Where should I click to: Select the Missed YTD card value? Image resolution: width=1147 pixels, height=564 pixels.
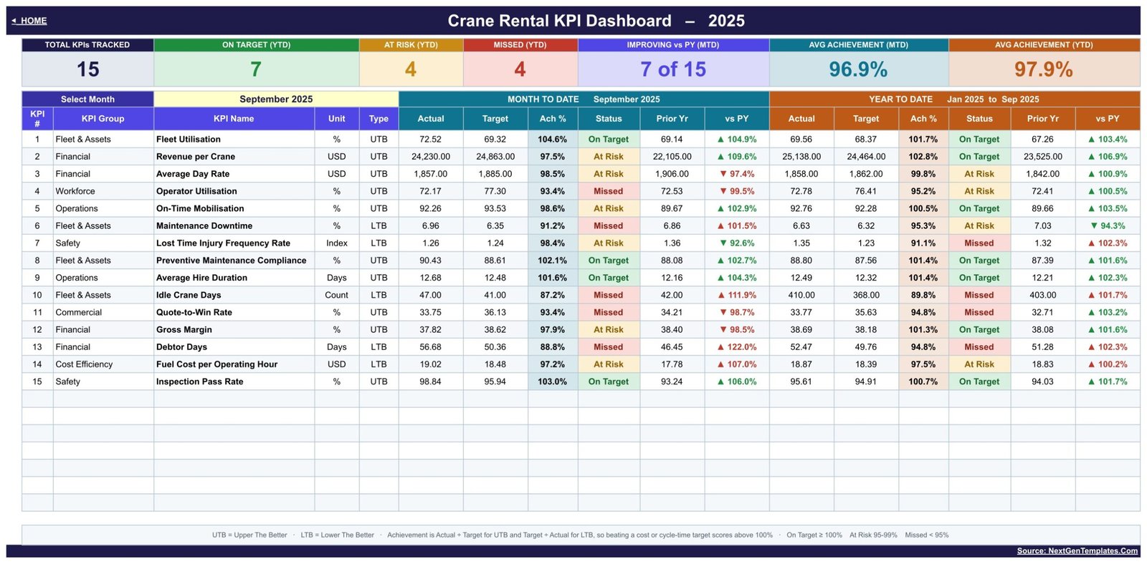520,69
